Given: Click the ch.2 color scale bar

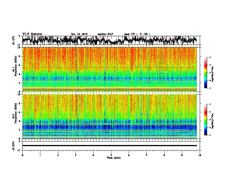Looking at the screenshot, I should 206,120.
